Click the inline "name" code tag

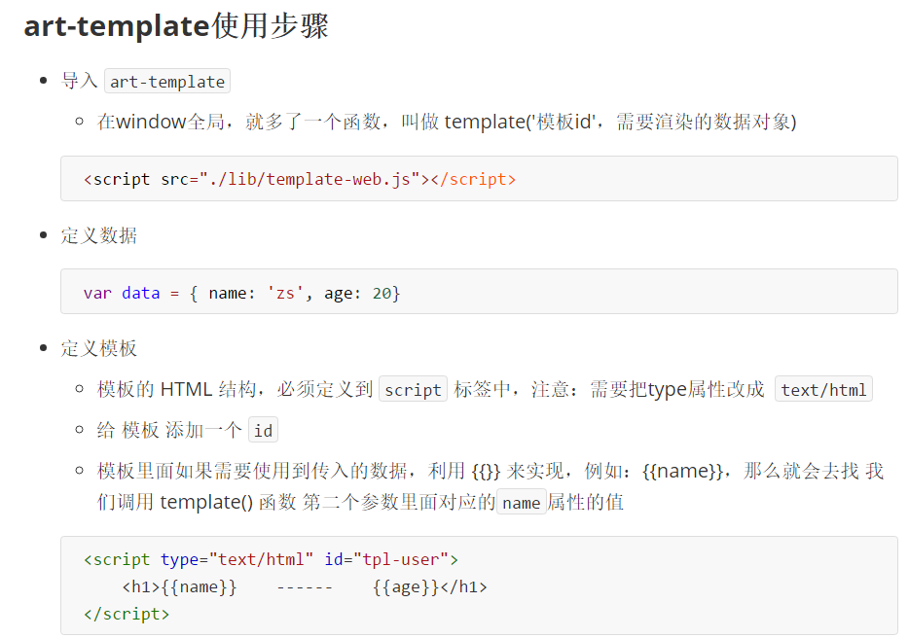coord(521,503)
